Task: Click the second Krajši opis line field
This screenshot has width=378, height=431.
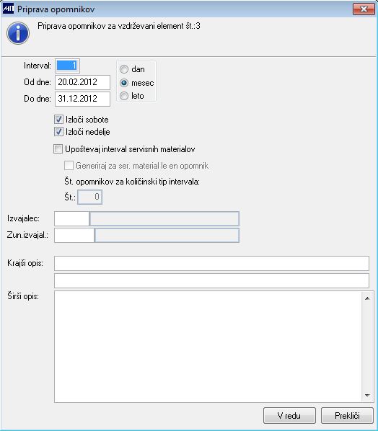Action: pos(211,280)
